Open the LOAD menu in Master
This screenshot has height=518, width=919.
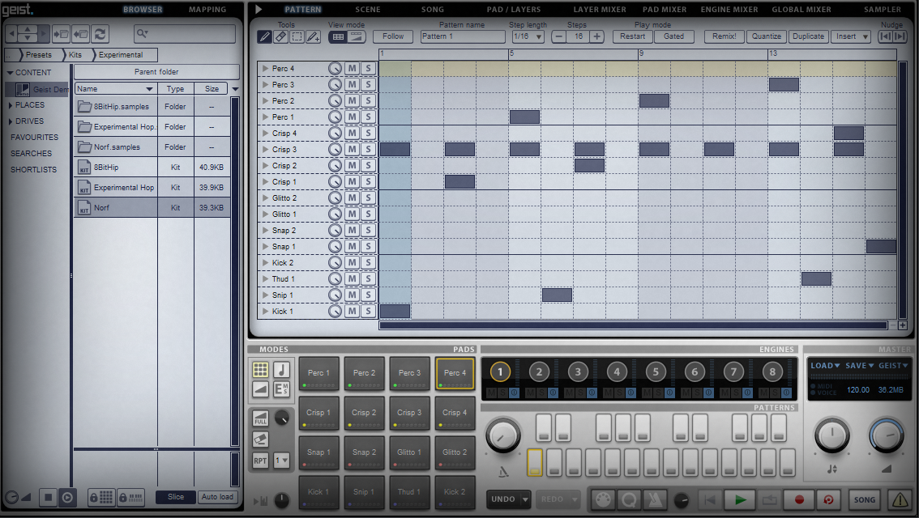pos(825,366)
